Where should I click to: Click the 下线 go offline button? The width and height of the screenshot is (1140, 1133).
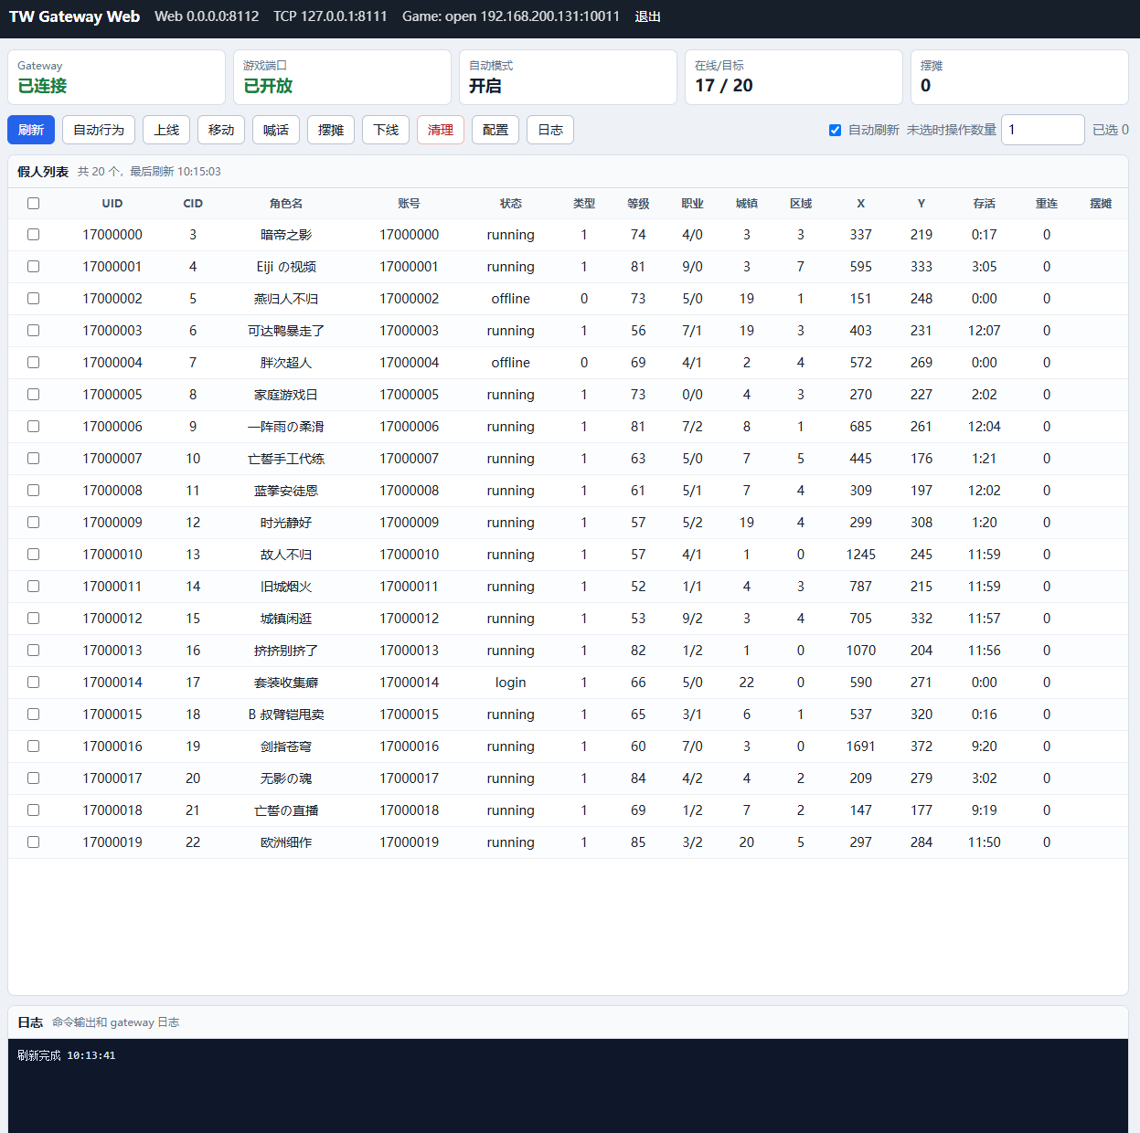(386, 130)
